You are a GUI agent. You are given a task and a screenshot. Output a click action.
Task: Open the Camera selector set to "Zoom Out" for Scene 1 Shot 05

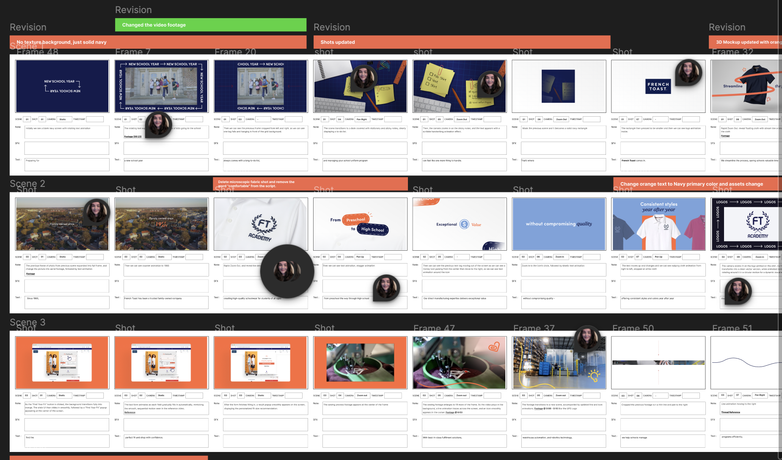point(462,119)
